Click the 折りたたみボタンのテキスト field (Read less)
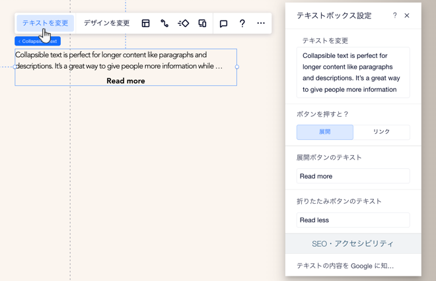Screen dimensions: 436x281 coord(353,220)
